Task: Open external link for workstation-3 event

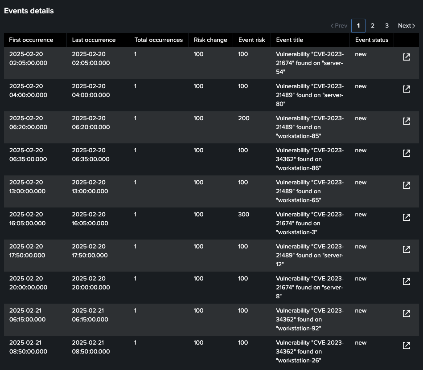Action: tap(406, 217)
